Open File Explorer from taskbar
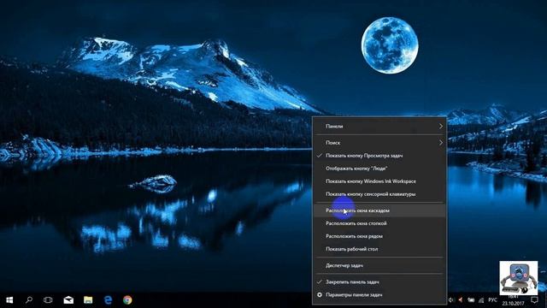The image size is (547, 308). click(88, 300)
